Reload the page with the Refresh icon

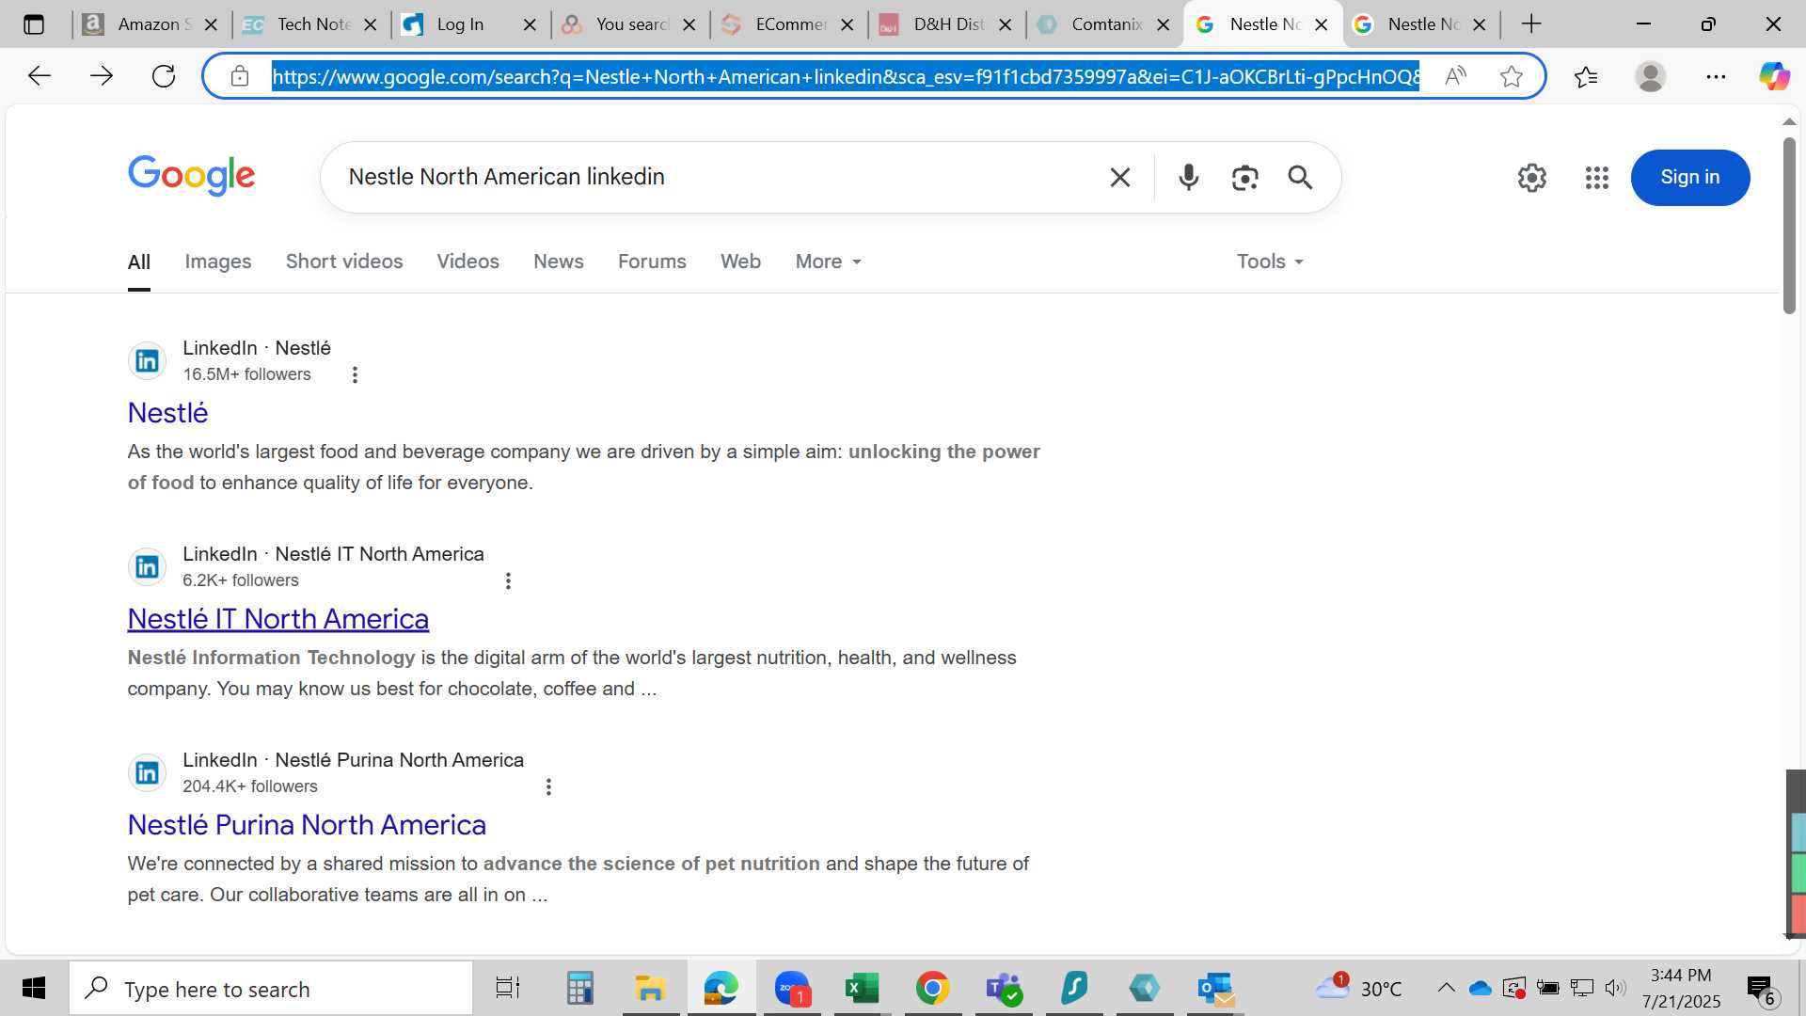164,76
